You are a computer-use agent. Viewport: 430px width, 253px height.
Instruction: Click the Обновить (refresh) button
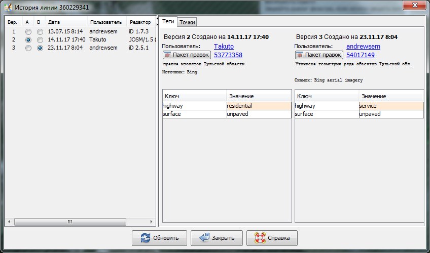click(x=159, y=238)
